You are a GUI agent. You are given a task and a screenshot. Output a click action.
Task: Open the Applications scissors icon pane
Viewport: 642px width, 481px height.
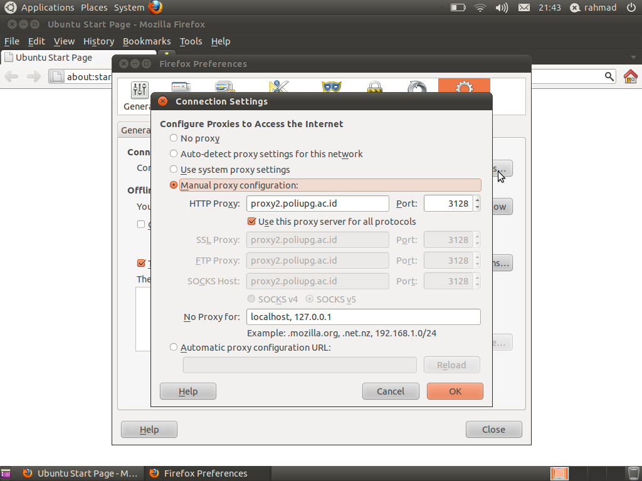pyautogui.click(x=279, y=86)
